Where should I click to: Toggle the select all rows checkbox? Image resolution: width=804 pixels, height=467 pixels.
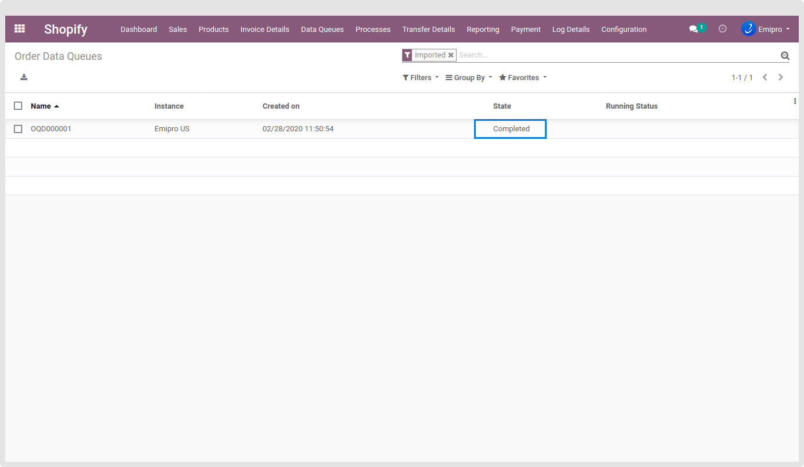tap(18, 106)
